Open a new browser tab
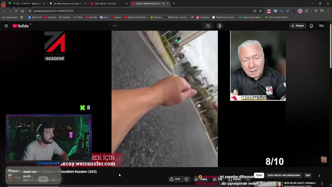Screen dimensions: 332x187 click(x=174, y=4)
